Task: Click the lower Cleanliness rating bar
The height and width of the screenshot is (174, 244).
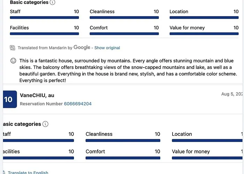Action: click(x=123, y=141)
